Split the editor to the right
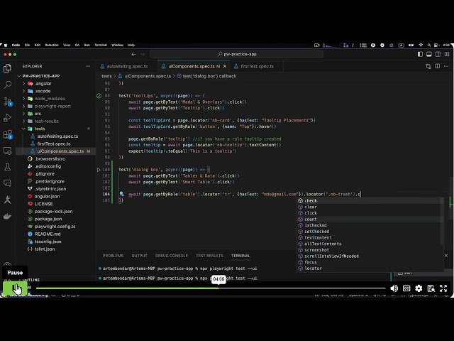The image size is (454, 341). (x=437, y=66)
